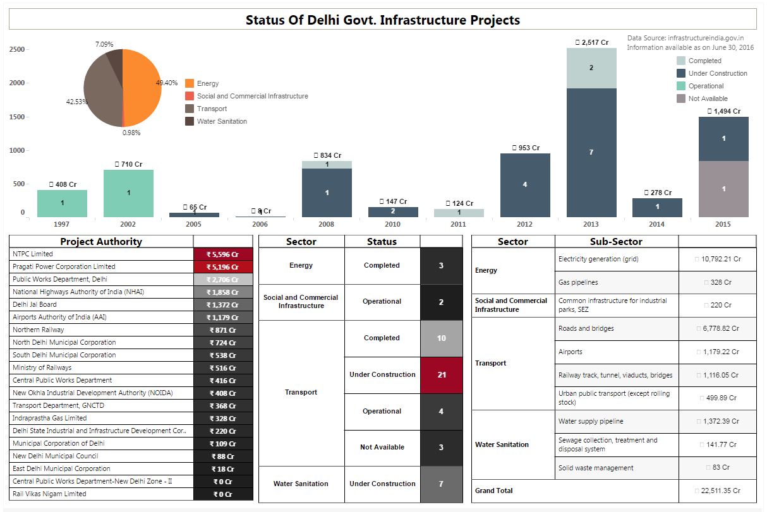
Task: Click the Not Available legend color box
Action: tap(681, 98)
